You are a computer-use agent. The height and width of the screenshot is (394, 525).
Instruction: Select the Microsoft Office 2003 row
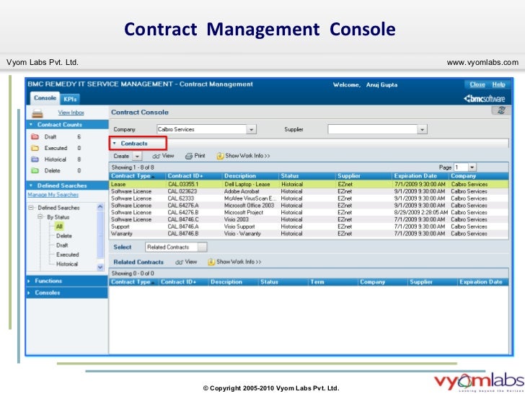(x=309, y=206)
